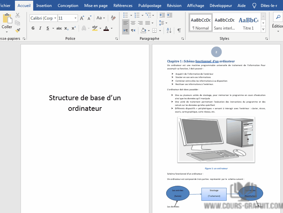The height and width of the screenshot is (213, 283).
Task: Toggle strikethrough abc formatting
Action: 59,28
